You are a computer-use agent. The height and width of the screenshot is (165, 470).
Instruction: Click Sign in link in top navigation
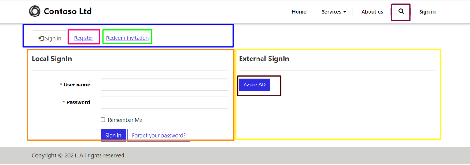(x=427, y=11)
